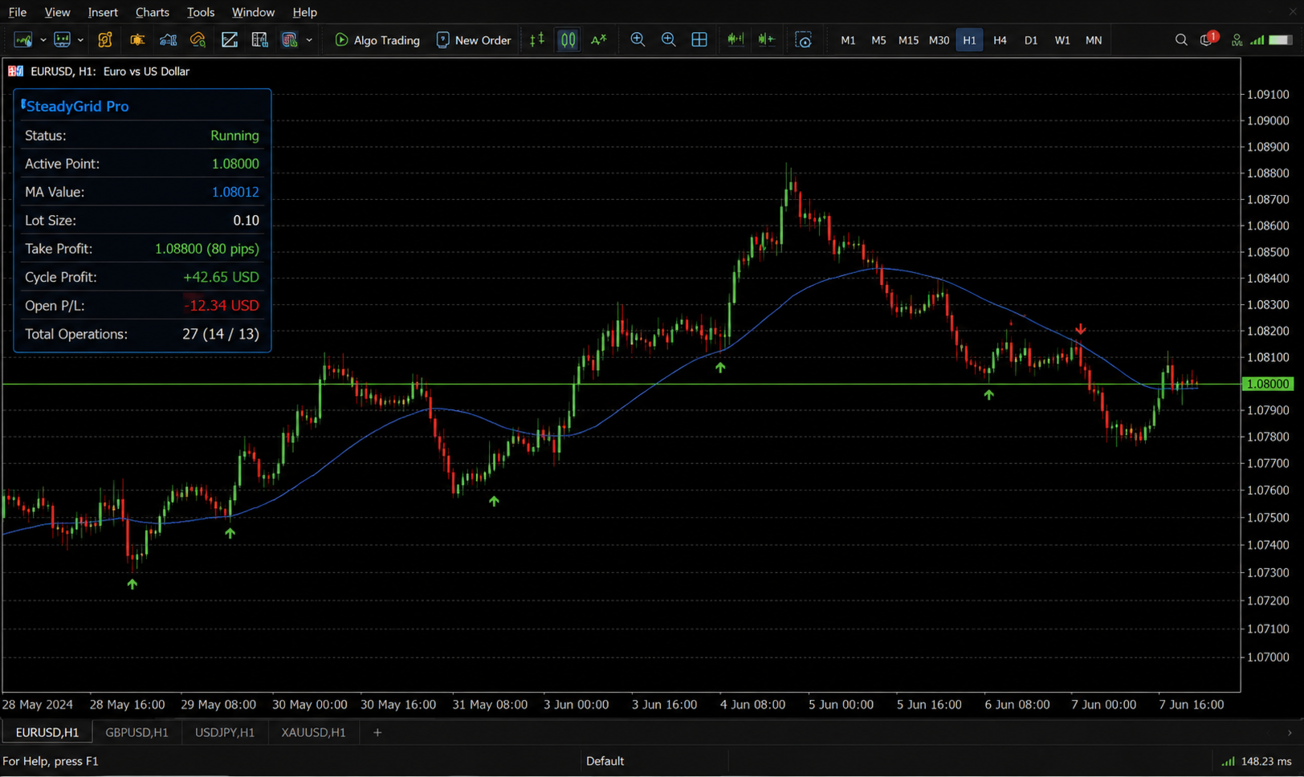The width and height of the screenshot is (1304, 777).
Task: Click the New Order document icon
Action: [442, 40]
